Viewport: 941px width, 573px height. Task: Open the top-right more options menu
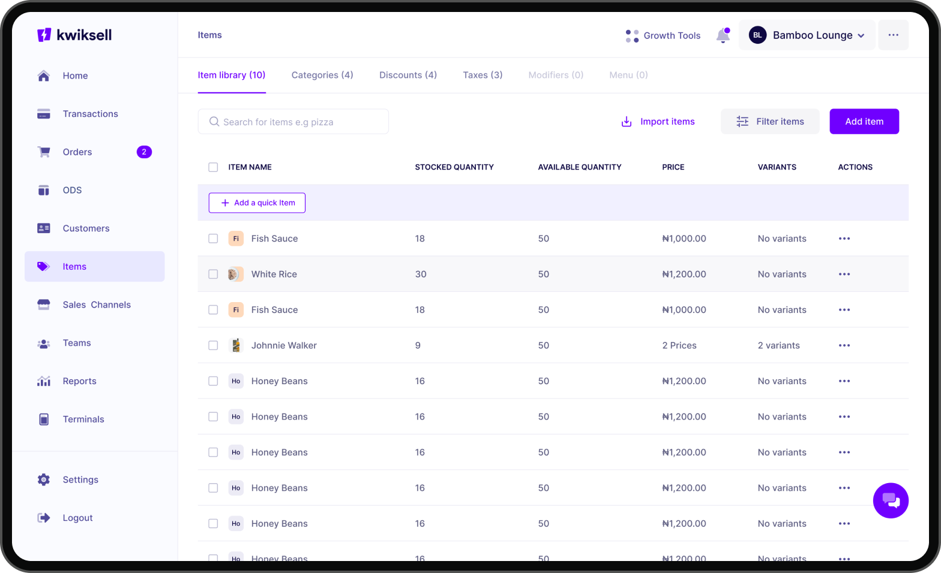coord(893,35)
